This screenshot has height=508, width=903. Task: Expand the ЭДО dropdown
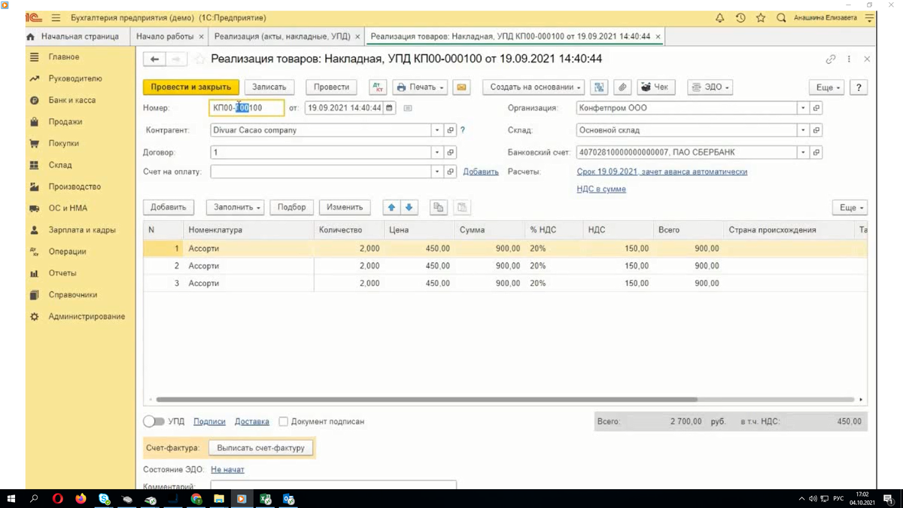point(710,87)
